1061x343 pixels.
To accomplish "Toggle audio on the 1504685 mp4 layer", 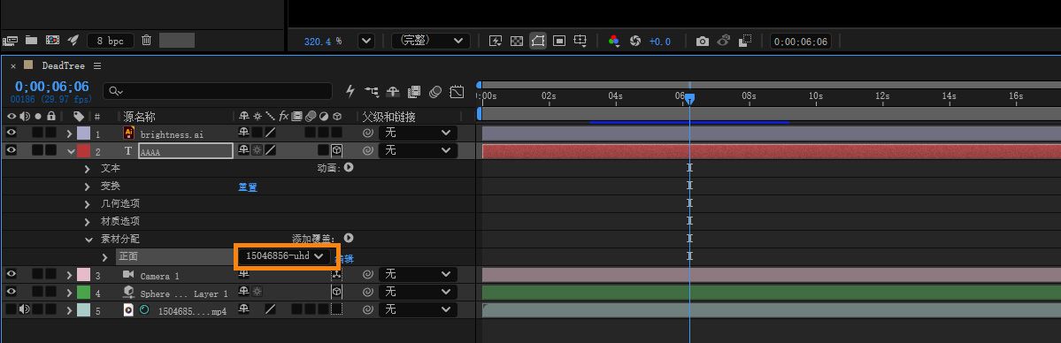I will (x=25, y=309).
